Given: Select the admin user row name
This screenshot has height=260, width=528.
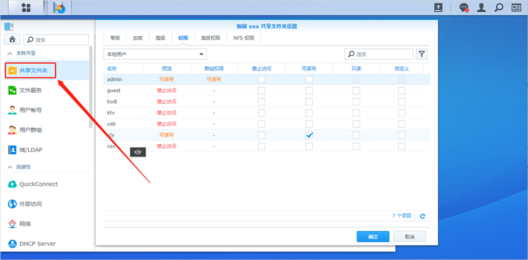Looking at the screenshot, I should [114, 80].
